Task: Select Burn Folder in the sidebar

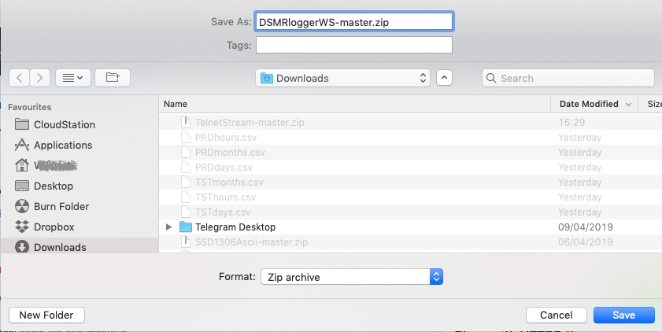Action: 61,206
